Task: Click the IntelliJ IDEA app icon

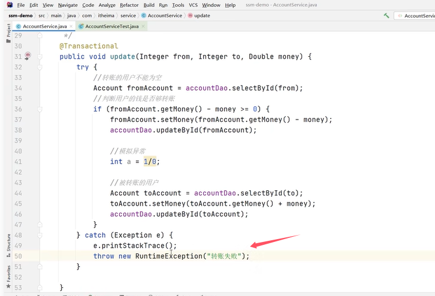Action: [x=10, y=5]
